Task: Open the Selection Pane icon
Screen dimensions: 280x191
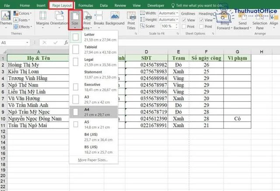Action: tap(260, 17)
